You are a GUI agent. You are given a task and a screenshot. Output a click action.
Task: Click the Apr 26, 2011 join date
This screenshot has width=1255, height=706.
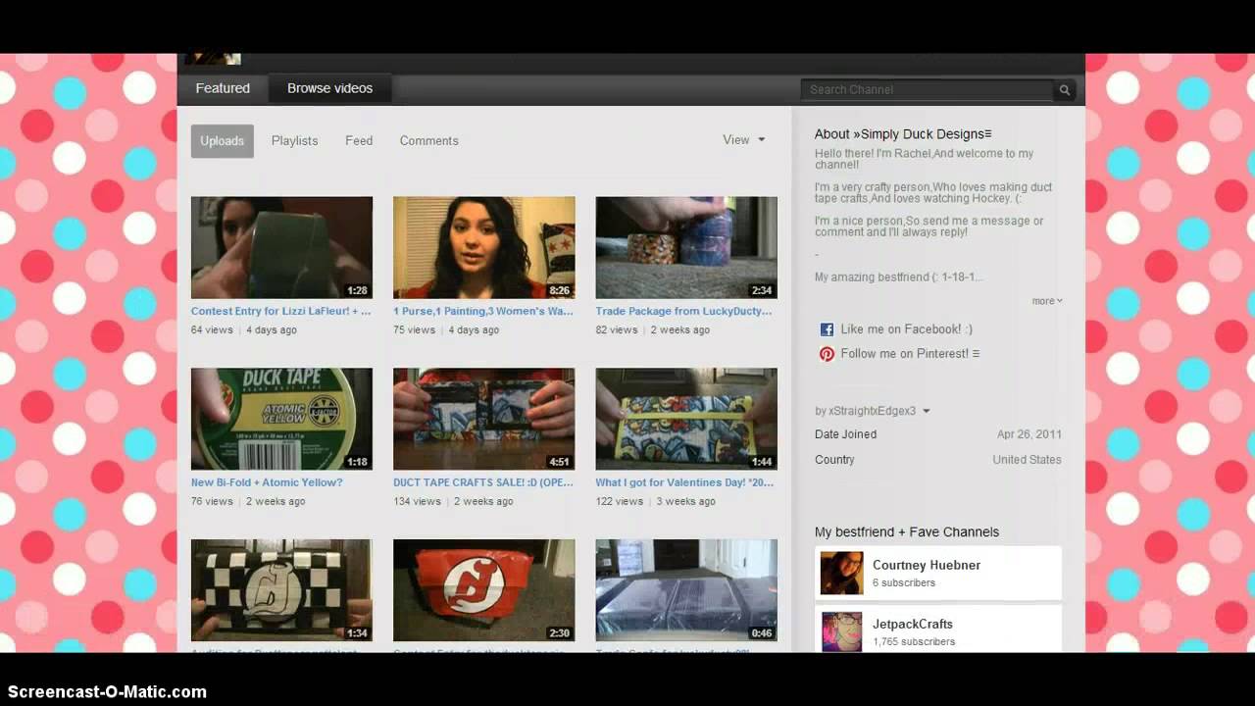(1029, 434)
